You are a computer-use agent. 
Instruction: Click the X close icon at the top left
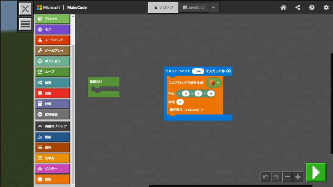pyautogui.click(x=25, y=9)
